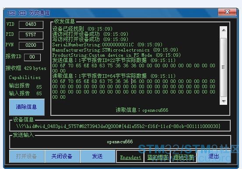Click the 退出 button
This screenshot has width=242, height=169.
pos(214,156)
